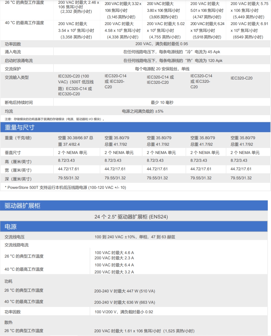Click the 启动时浪涌电流 row label
The width and height of the screenshot is (271, 336).
pos(19,61)
